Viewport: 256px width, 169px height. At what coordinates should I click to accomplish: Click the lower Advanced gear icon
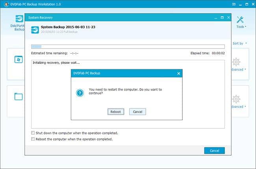236,99
